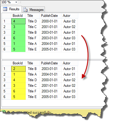Click 2000-01-01 date in bottom grid
Screen dimensions: 114x124
pyautogui.click(x=50, y=80)
